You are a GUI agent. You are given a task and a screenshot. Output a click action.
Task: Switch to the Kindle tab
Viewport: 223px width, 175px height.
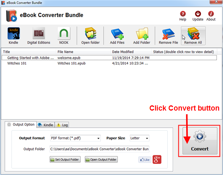(x=46, y=125)
